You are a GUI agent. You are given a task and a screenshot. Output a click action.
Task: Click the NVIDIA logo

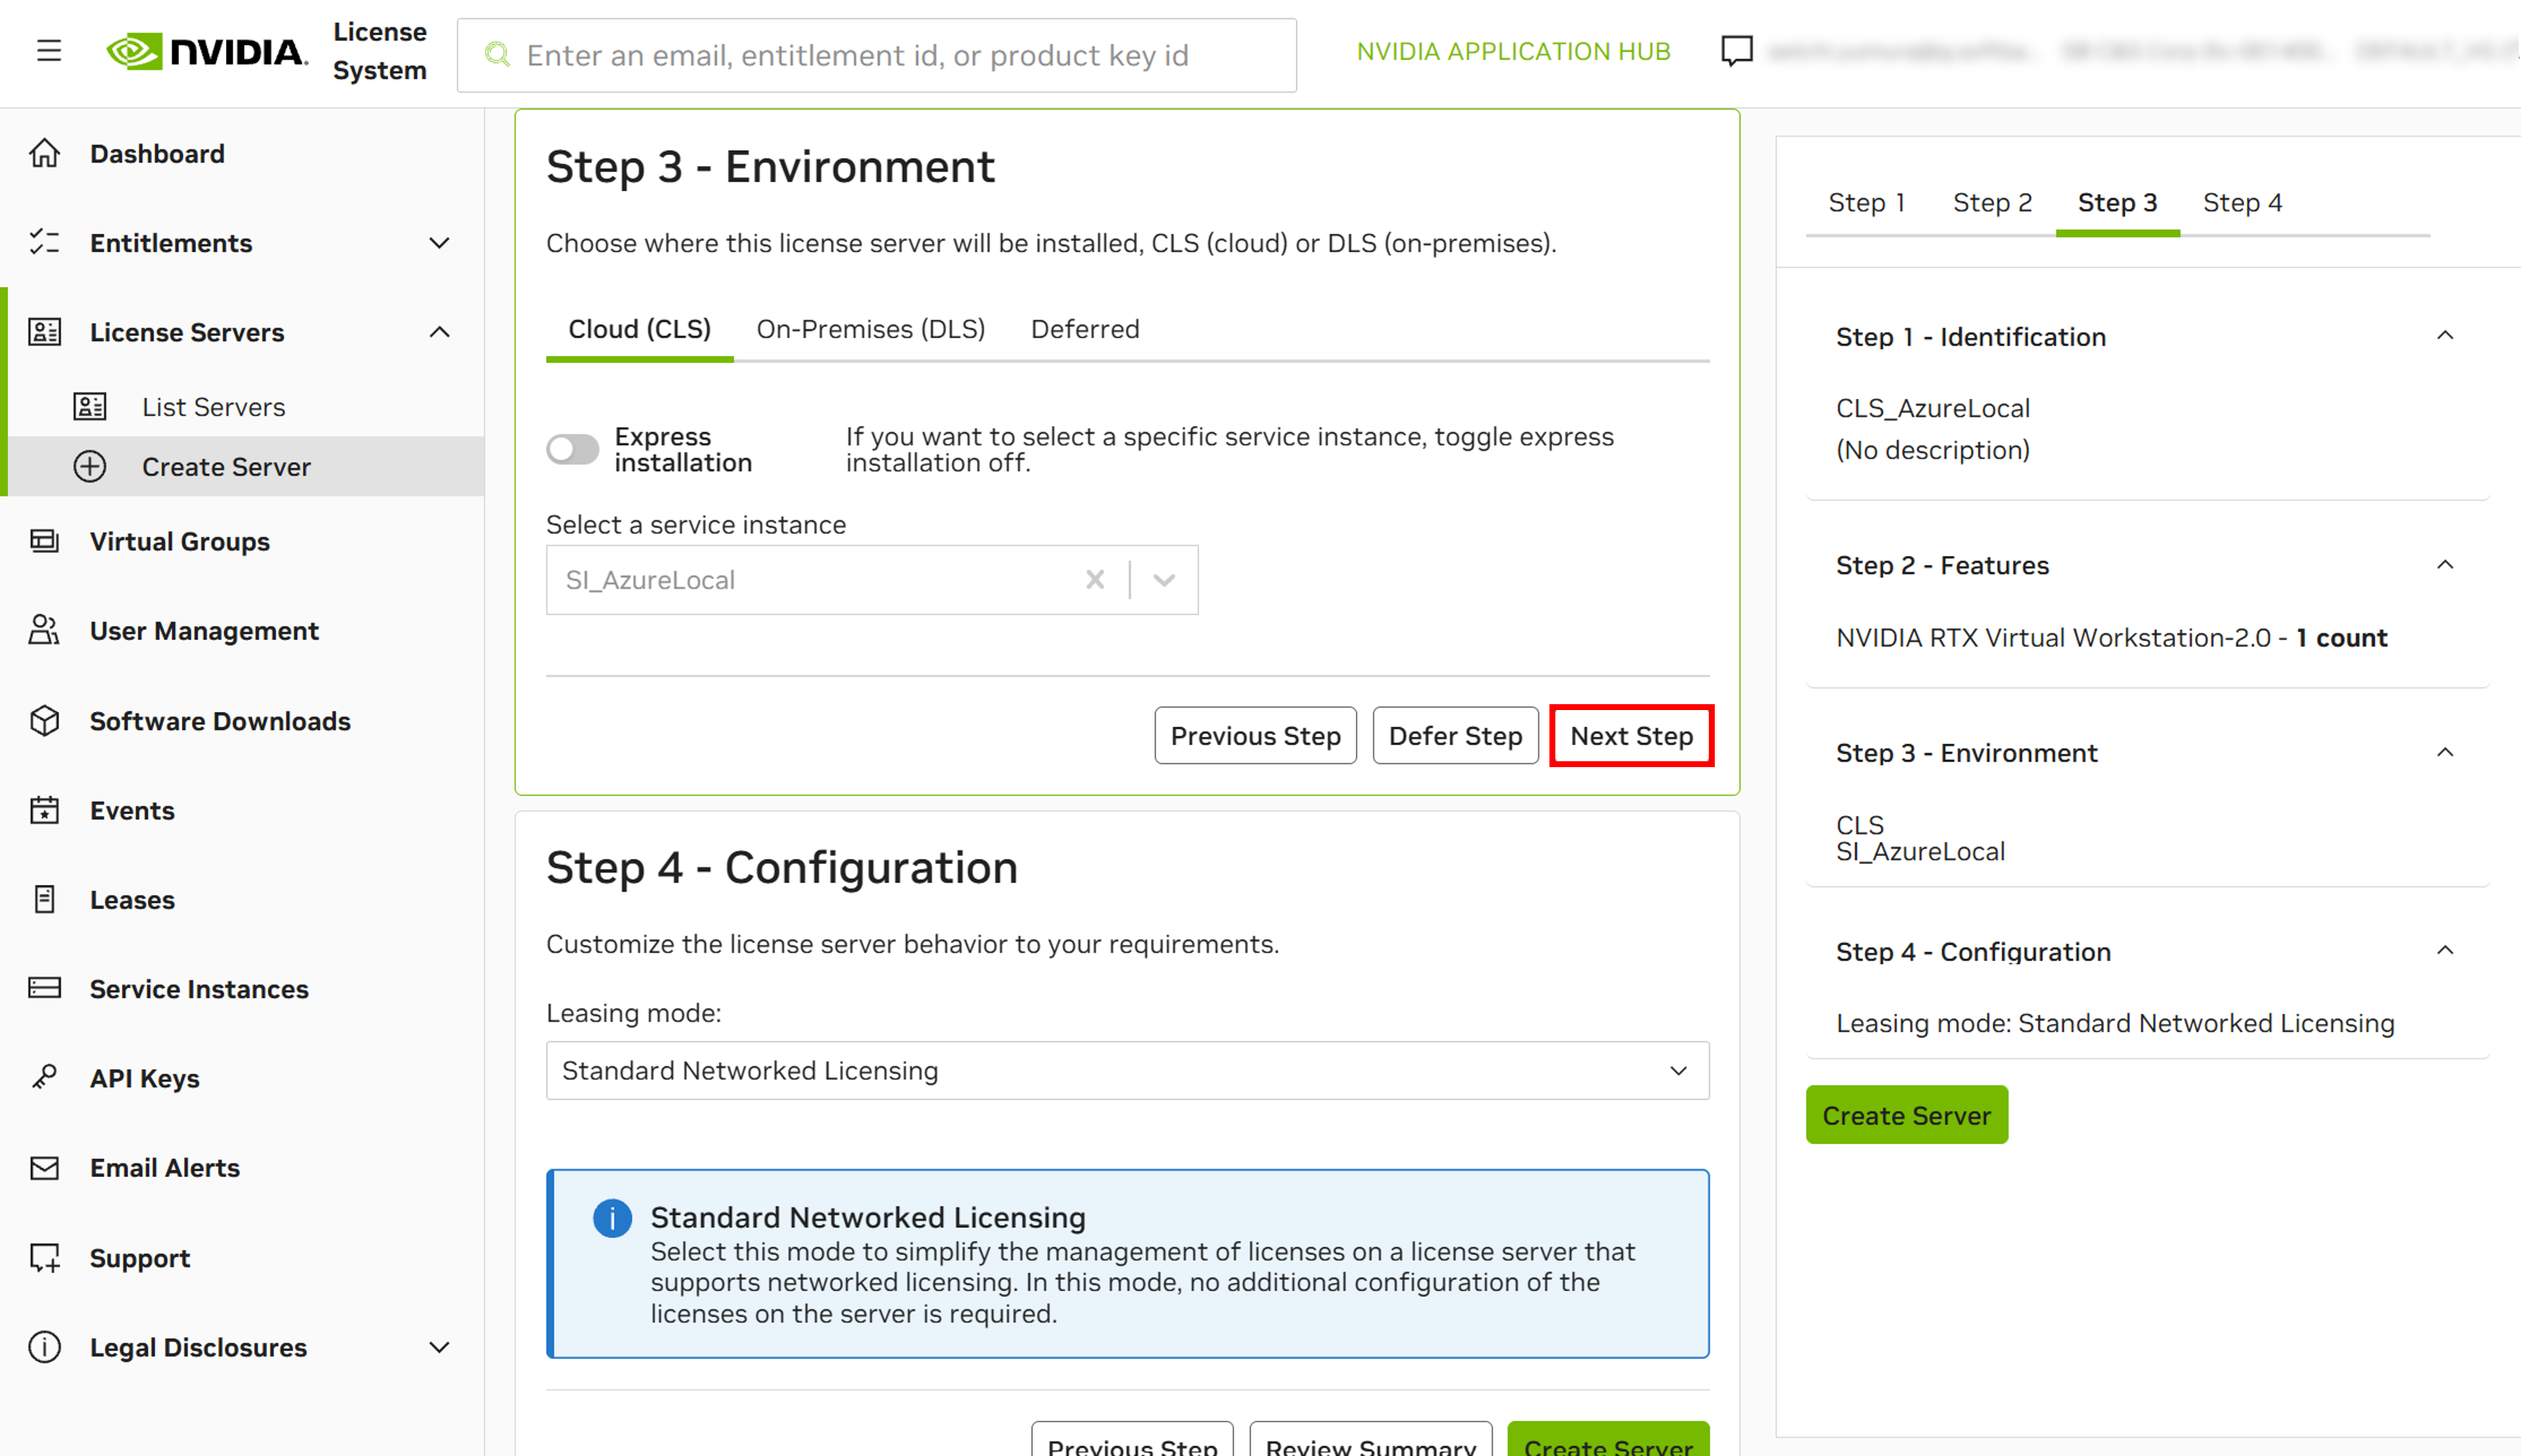(207, 51)
